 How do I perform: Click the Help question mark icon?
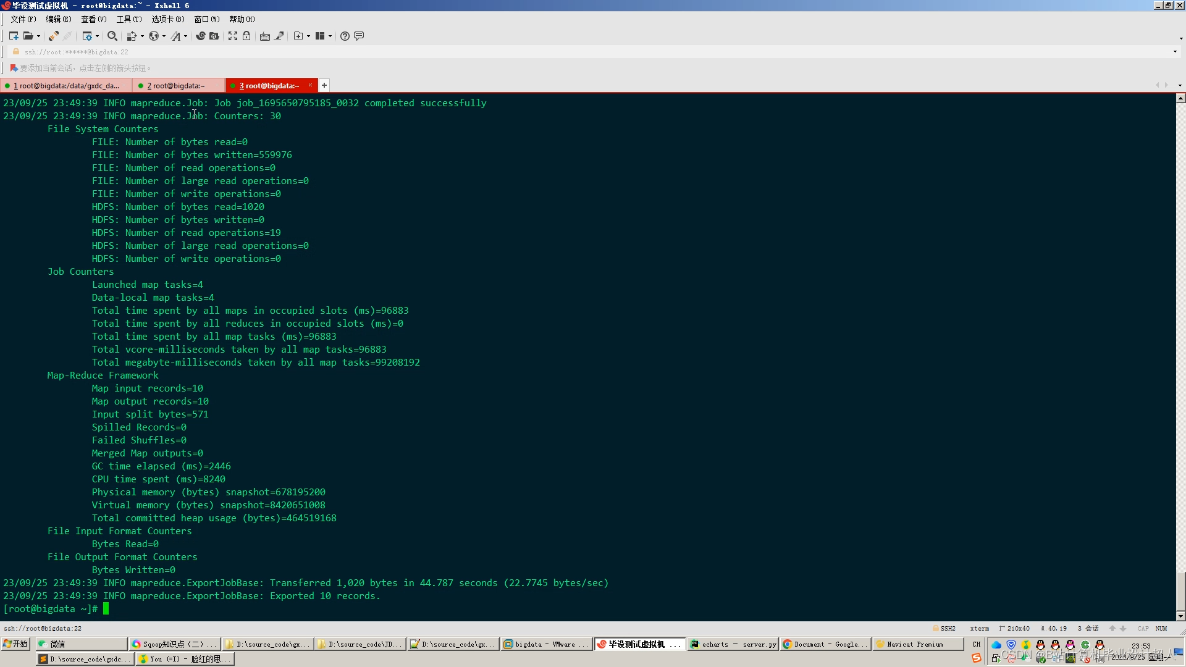pyautogui.click(x=345, y=36)
